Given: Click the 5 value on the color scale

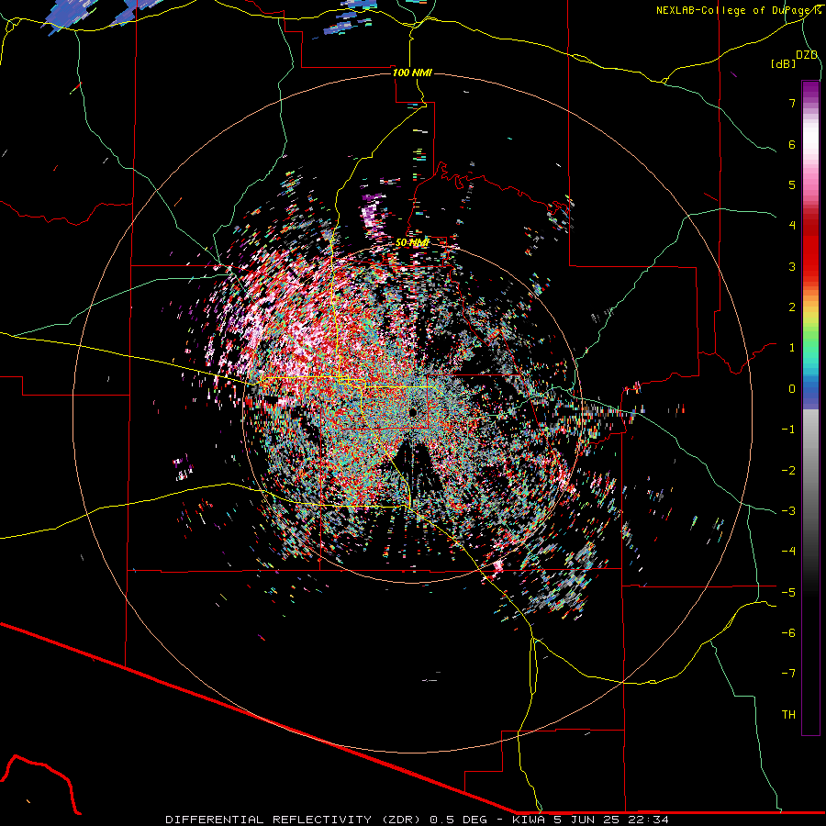Looking at the screenshot, I should tap(792, 184).
